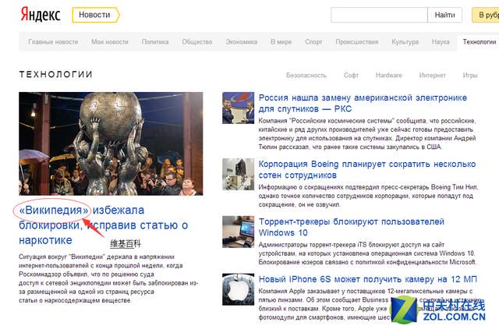Click the Яндекс logo
Screen dimensions: 499x333
41,15
